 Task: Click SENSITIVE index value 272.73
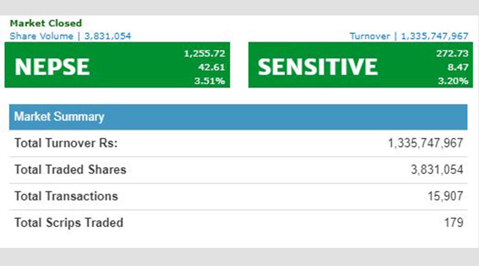[x=452, y=53]
